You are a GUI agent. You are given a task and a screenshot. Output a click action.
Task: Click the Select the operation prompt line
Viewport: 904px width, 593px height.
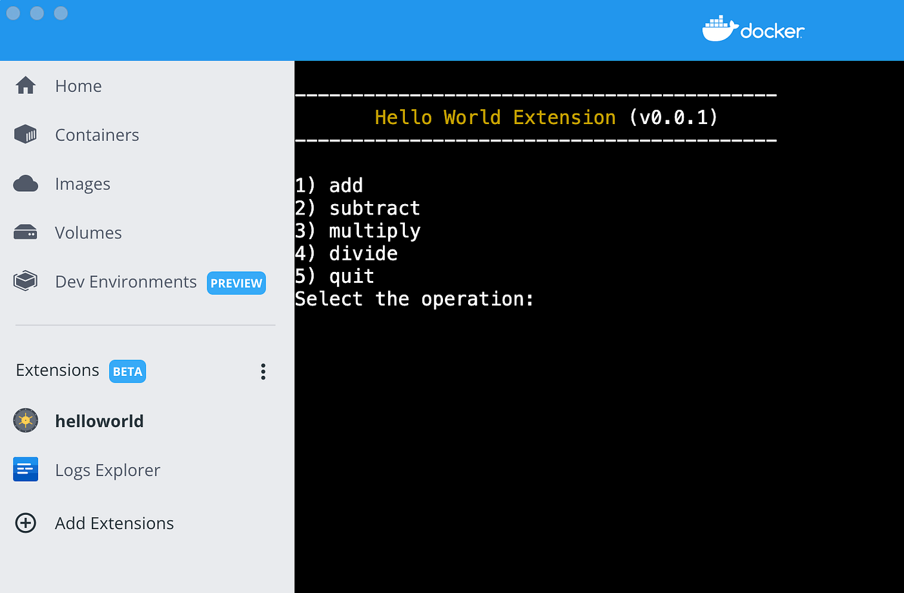coord(414,298)
